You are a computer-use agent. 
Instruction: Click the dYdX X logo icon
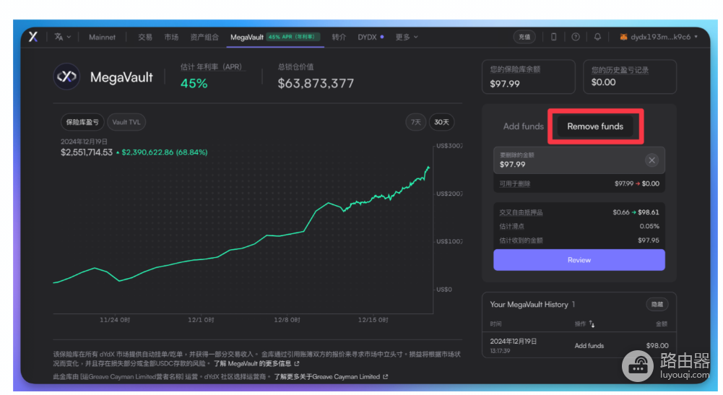tap(33, 37)
